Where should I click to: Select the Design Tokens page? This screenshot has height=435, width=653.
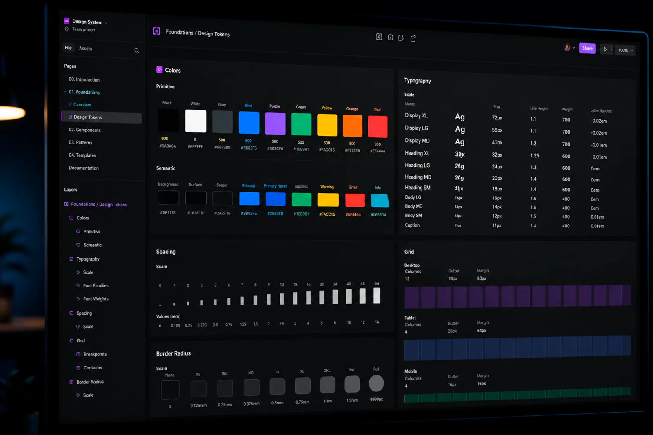click(x=102, y=117)
